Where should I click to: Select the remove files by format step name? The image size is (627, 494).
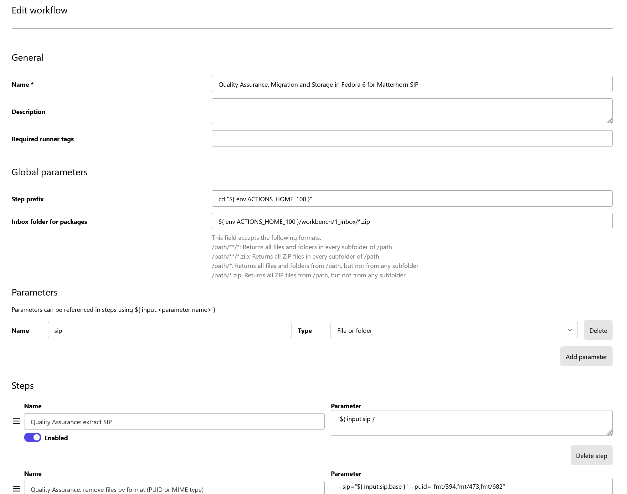click(174, 489)
